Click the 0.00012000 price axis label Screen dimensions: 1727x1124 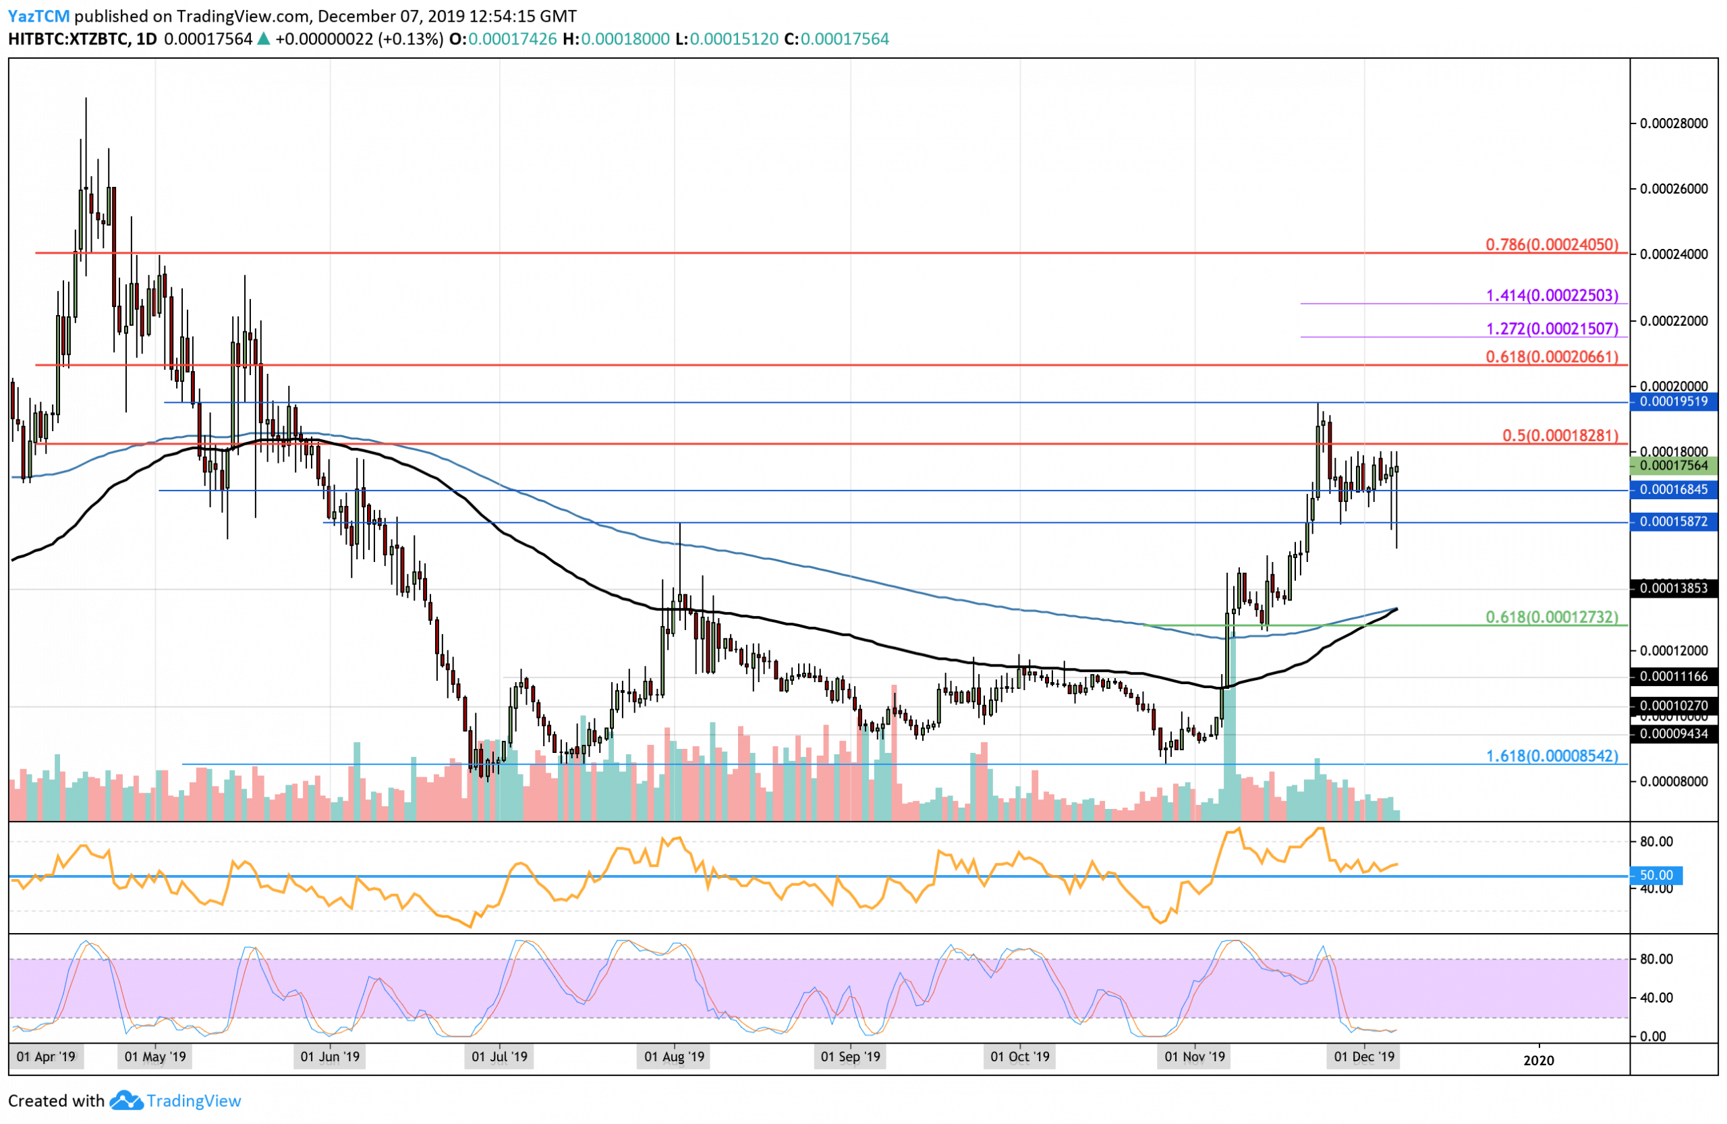1674,651
